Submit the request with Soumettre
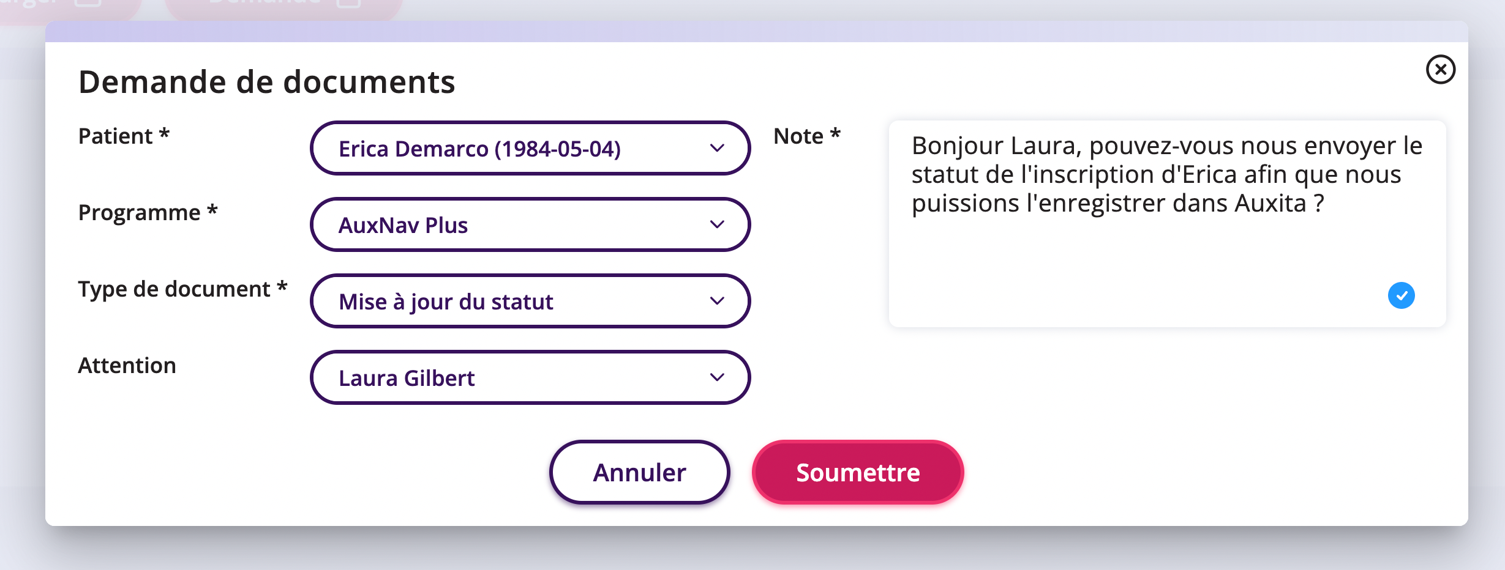 click(857, 473)
